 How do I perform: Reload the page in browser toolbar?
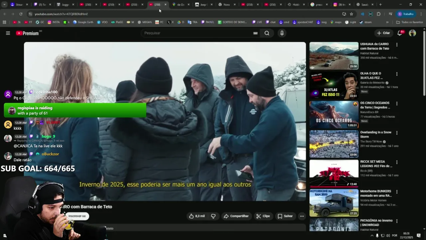point(21,14)
